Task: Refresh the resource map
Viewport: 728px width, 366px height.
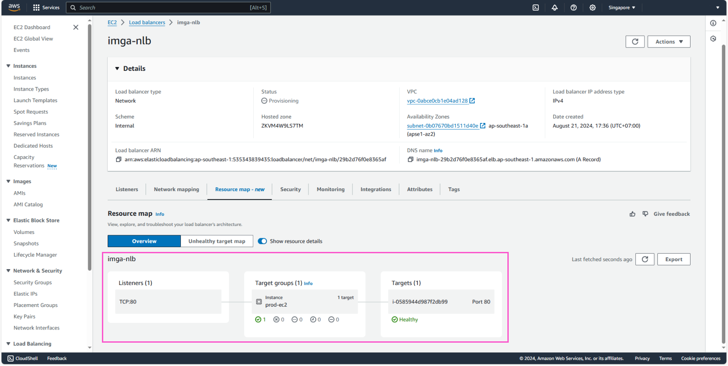Action: [645, 259]
